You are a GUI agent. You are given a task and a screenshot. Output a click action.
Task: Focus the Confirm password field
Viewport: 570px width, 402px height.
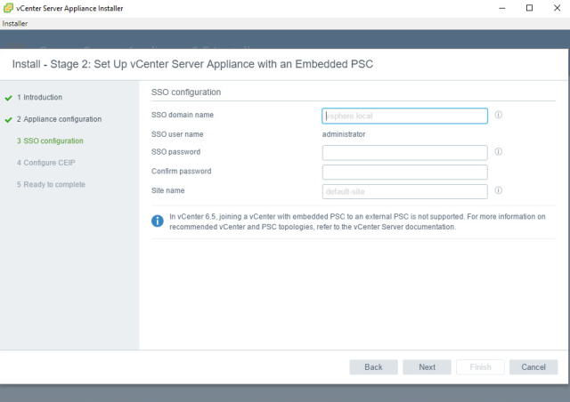click(x=404, y=173)
